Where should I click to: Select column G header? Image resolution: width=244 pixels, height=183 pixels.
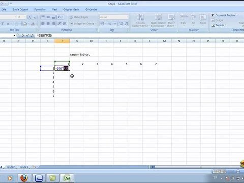click(x=77, y=41)
